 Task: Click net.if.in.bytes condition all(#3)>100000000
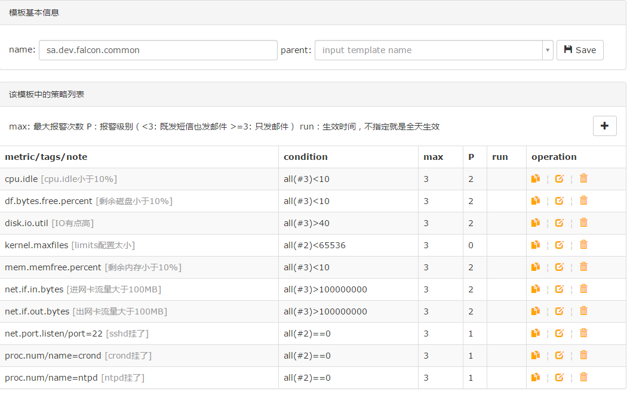(x=325, y=289)
